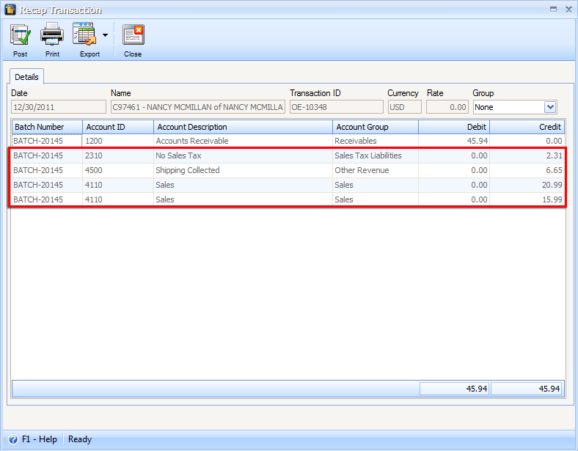The height and width of the screenshot is (451, 578).
Task: Click the Export toolbar icon
Action: click(x=85, y=35)
